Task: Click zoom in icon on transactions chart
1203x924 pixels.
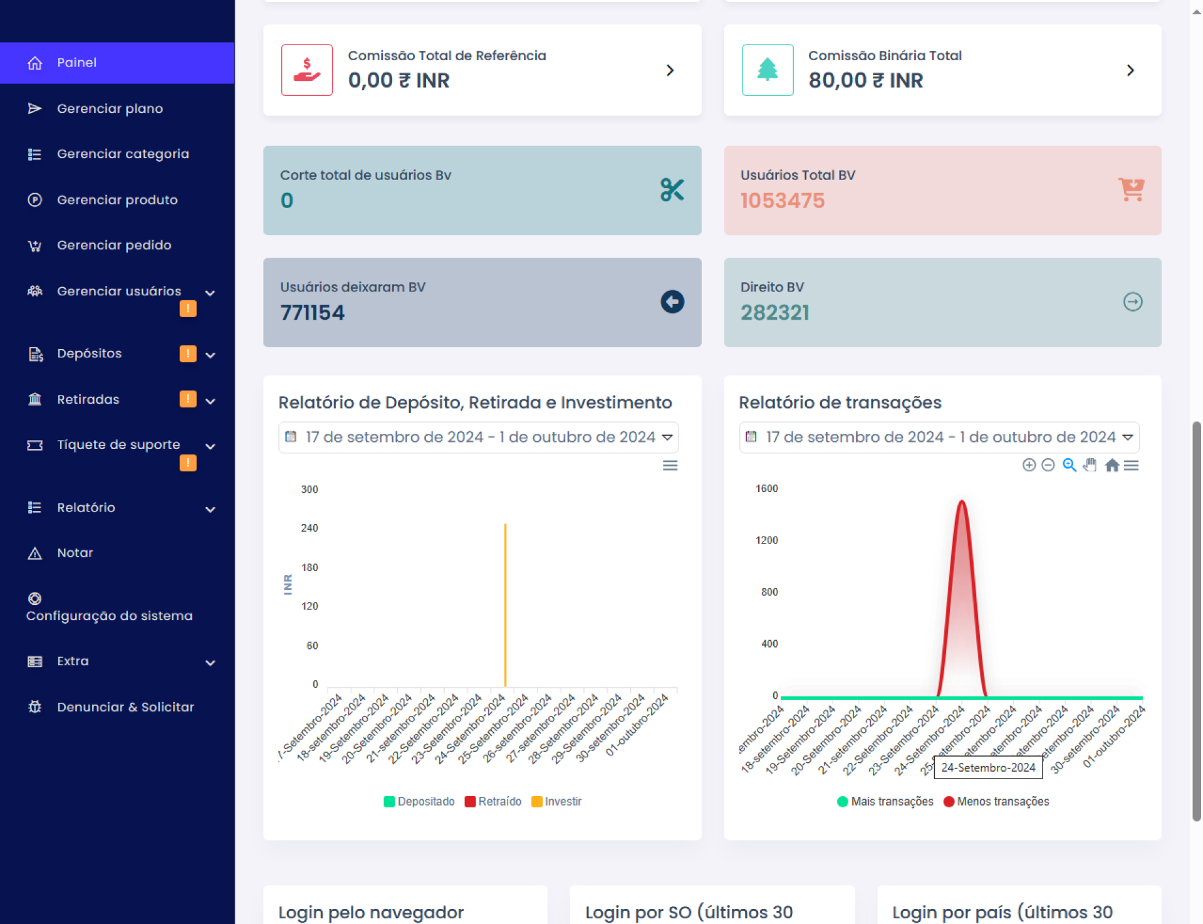Action: pyautogui.click(x=1029, y=465)
